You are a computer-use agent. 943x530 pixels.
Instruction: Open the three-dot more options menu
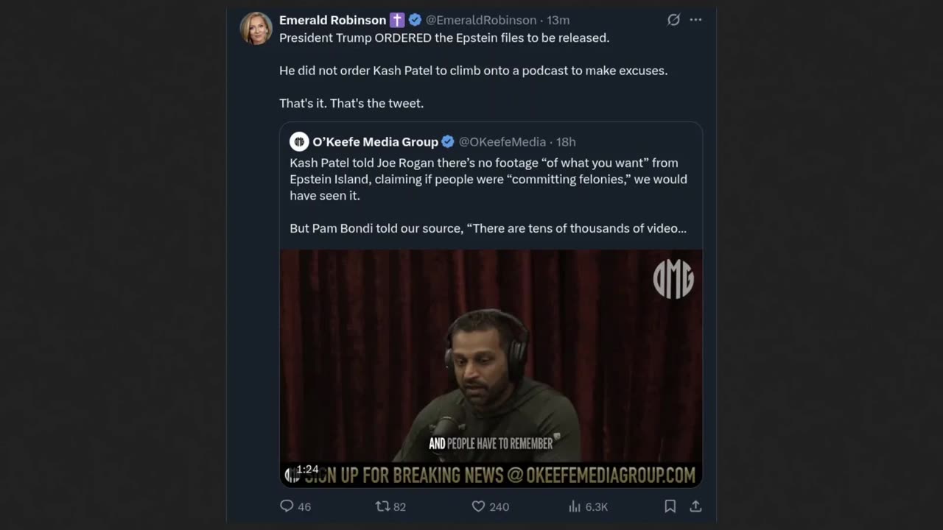(695, 20)
